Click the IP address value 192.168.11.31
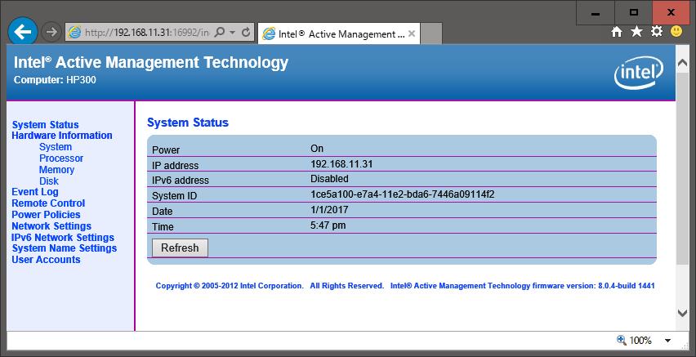This screenshot has width=696, height=357. pos(341,164)
